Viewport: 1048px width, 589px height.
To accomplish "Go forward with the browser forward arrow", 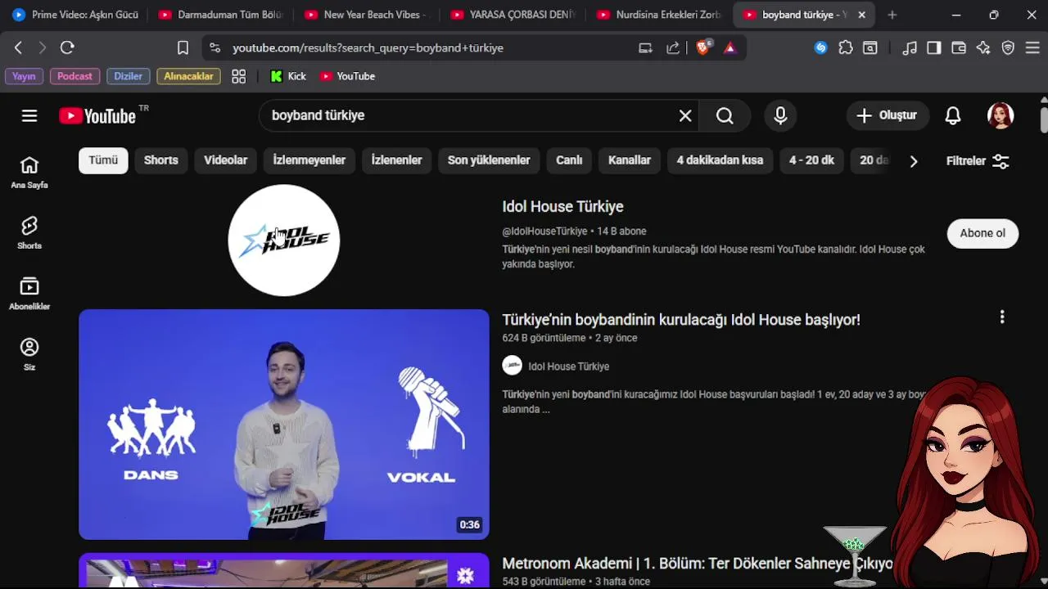I will tap(43, 48).
